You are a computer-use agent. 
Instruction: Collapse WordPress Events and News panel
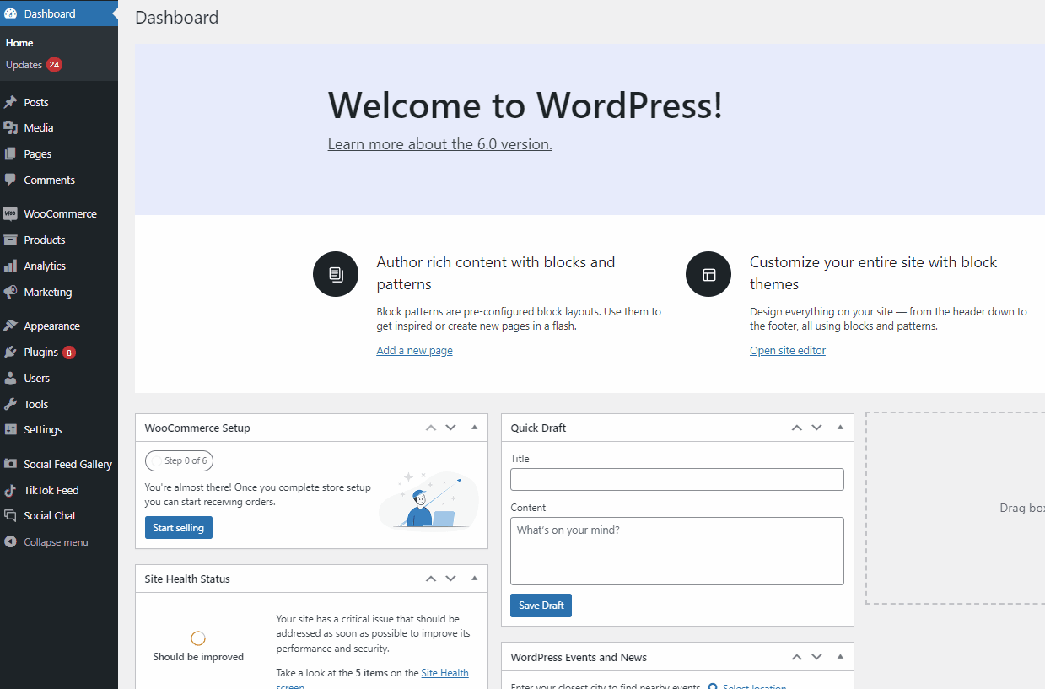pyautogui.click(x=840, y=657)
